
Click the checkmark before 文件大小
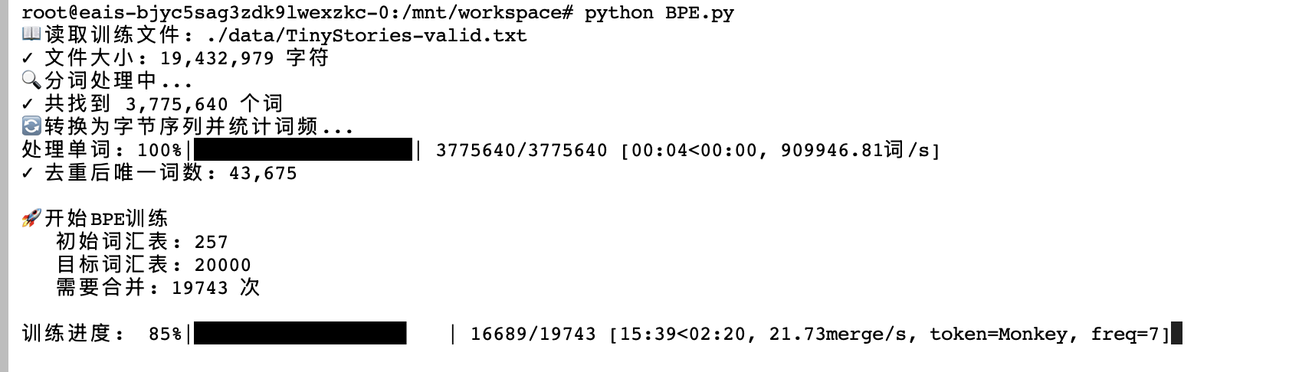pyautogui.click(x=28, y=58)
